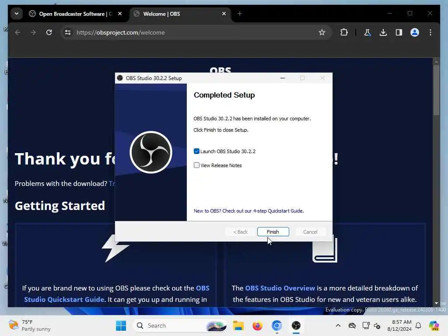The height and width of the screenshot is (336, 448).
Task: Toggle browser side panel icon
Action: (x=399, y=32)
